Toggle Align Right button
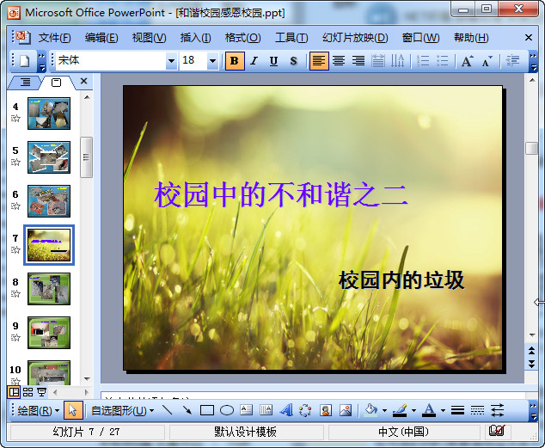Screen dimensions: 545x448 click(358, 61)
